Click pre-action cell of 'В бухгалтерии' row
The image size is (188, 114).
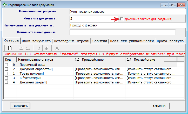[x=99, y=78]
